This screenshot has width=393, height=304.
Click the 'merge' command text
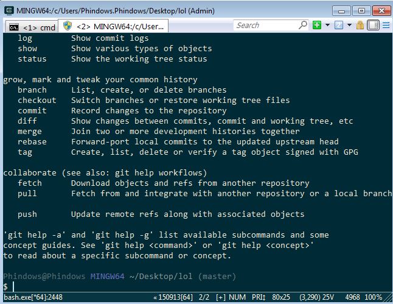[x=30, y=132]
